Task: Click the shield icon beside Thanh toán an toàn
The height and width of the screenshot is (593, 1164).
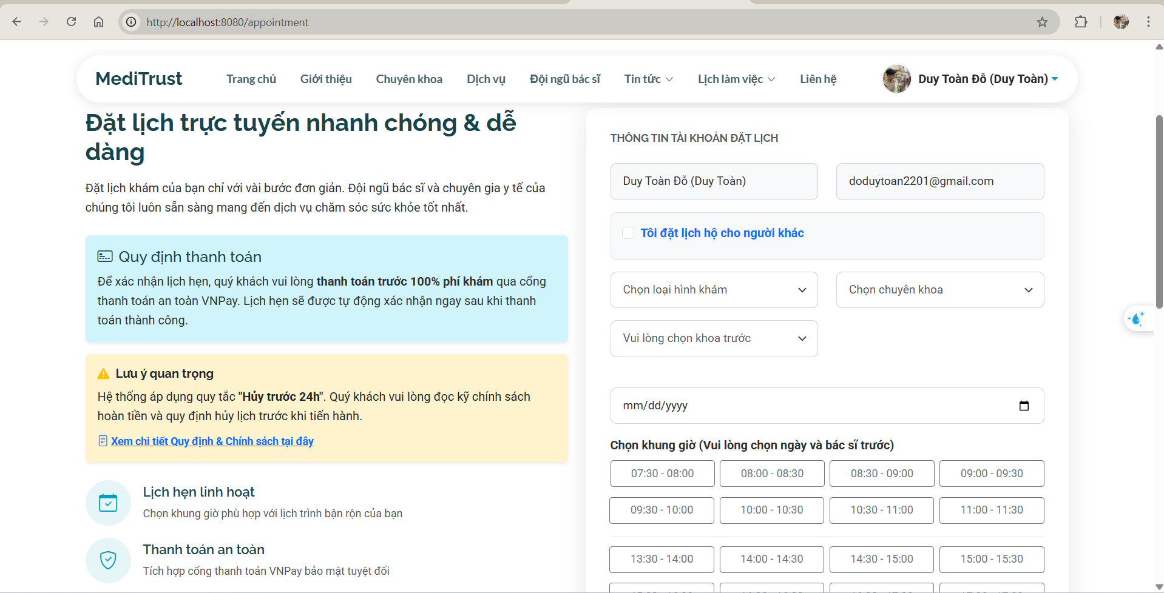Action: pyautogui.click(x=108, y=560)
